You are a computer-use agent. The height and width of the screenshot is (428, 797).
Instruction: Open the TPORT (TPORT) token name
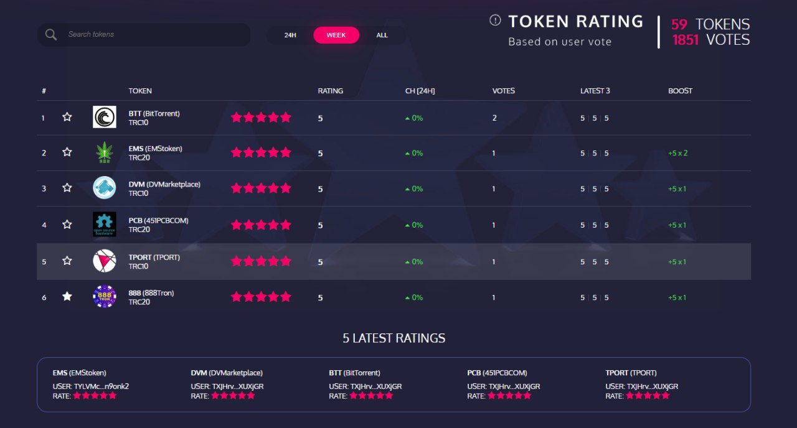click(x=154, y=257)
